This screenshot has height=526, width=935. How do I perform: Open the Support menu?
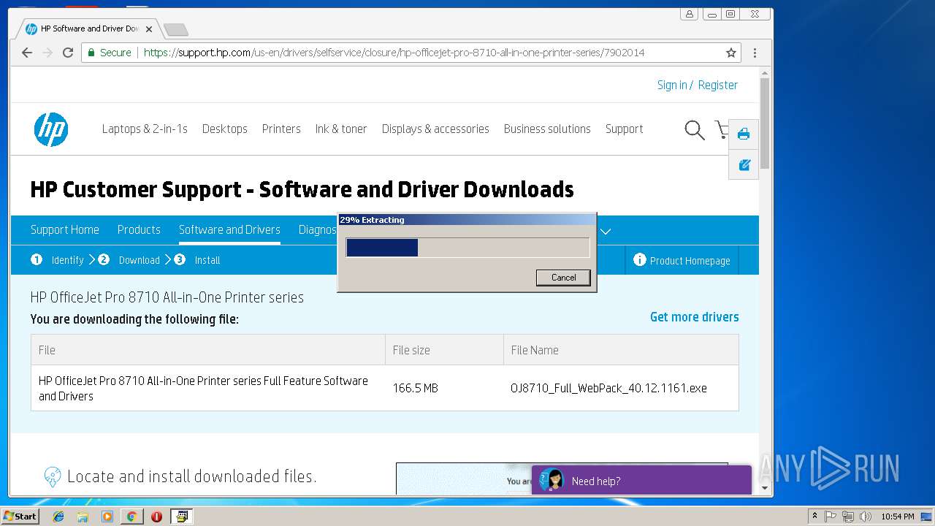pos(625,129)
